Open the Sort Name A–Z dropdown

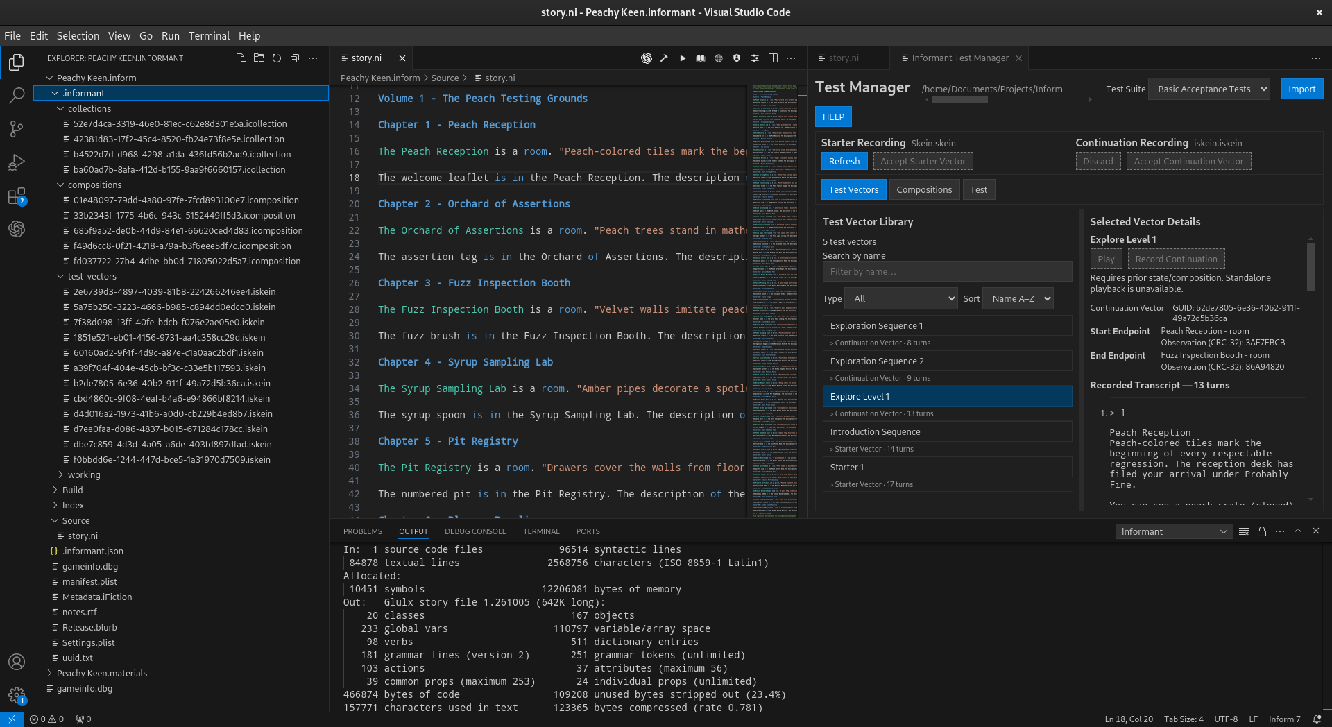pos(1018,298)
